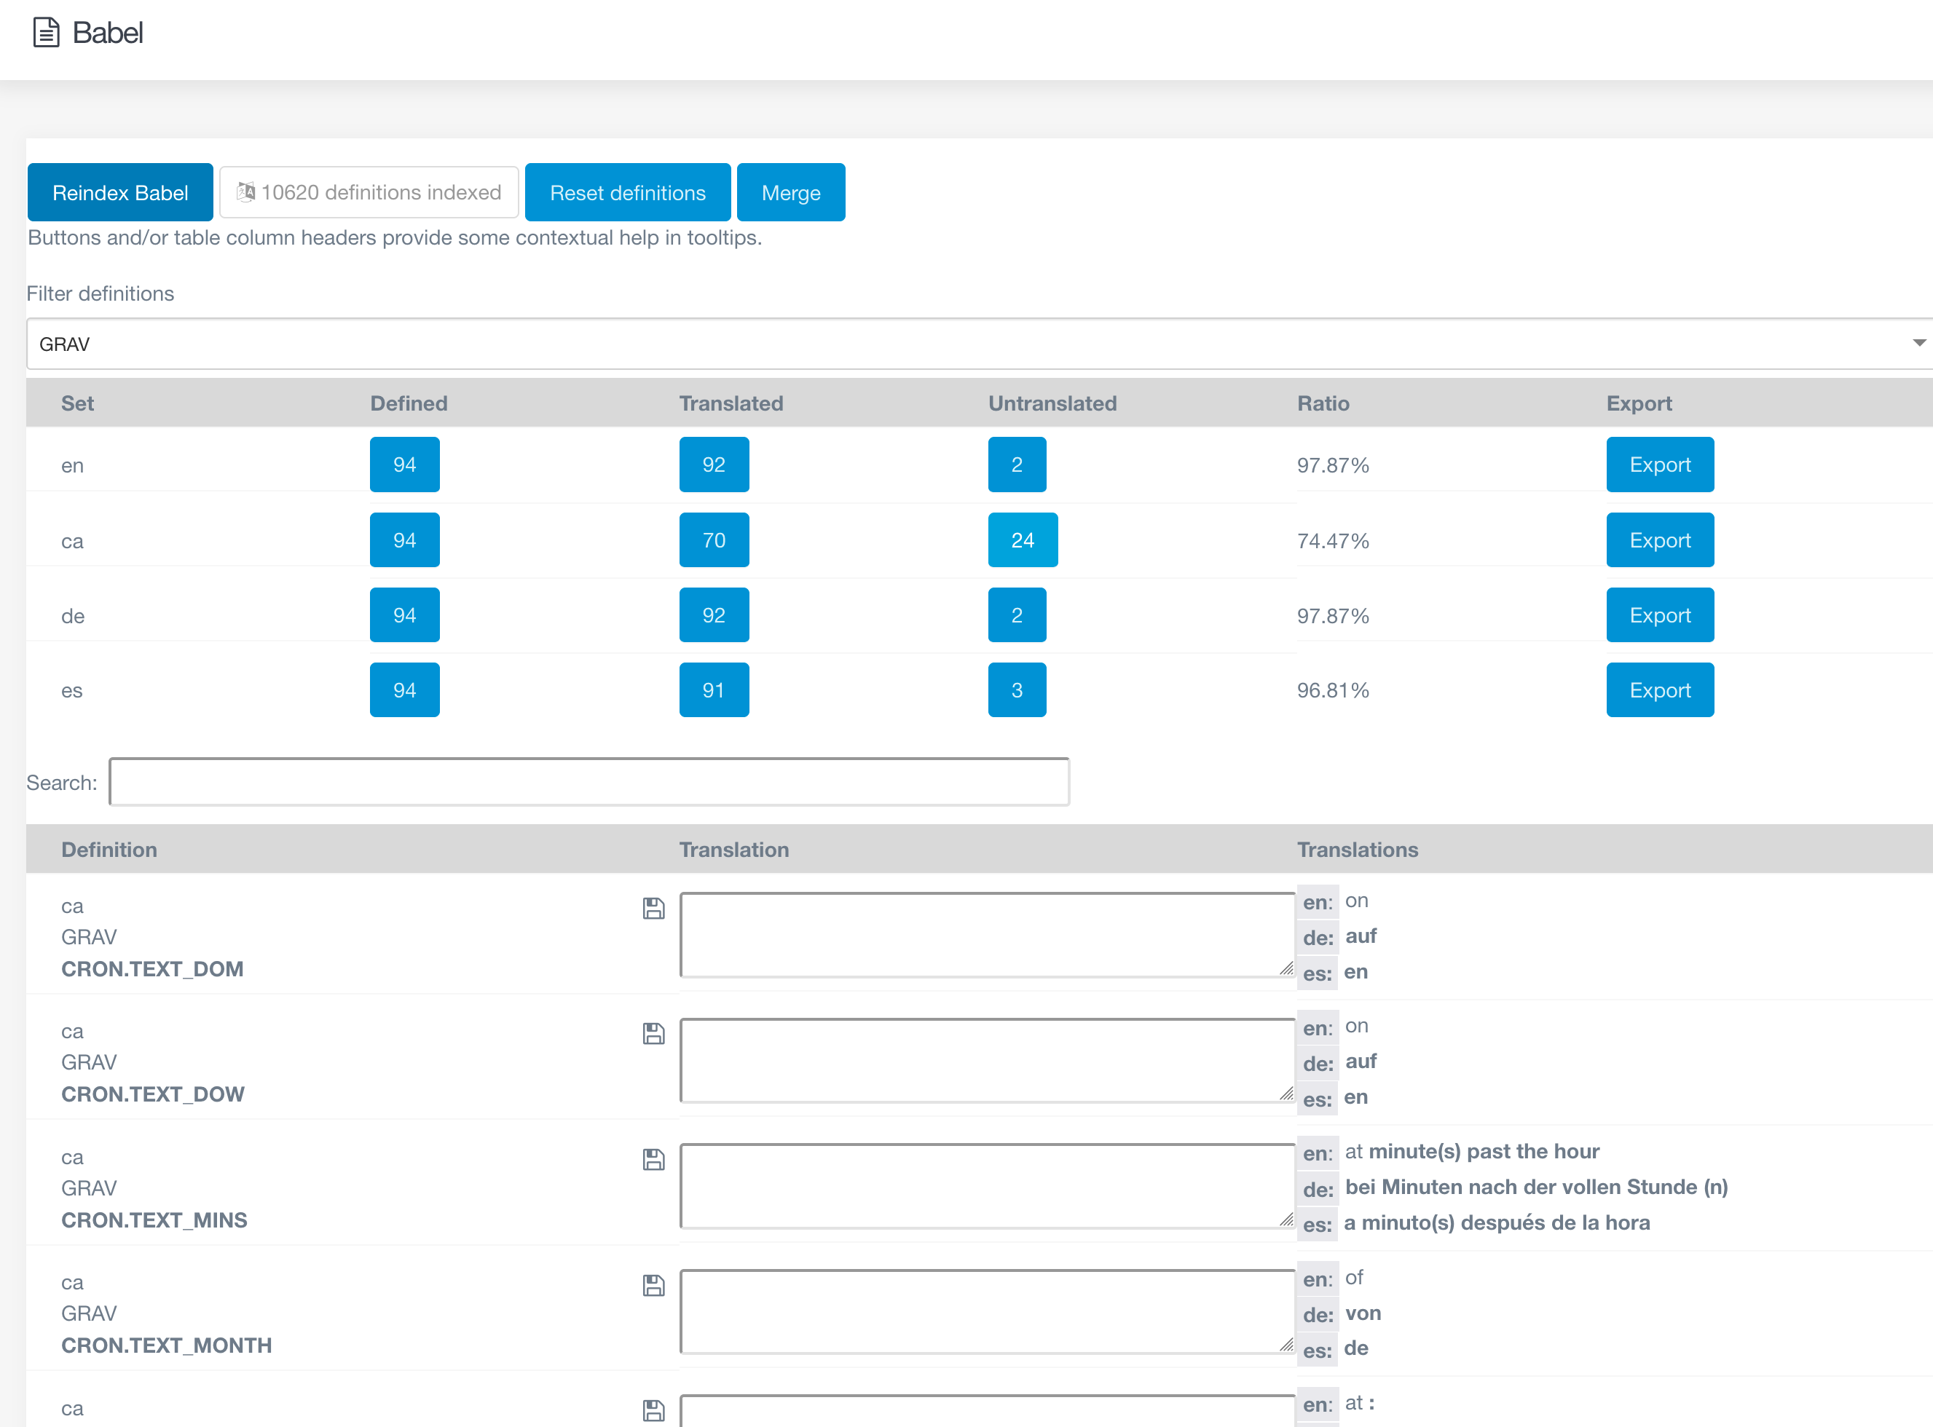Select the CRON.TEXT_MONTH definition key

[x=166, y=1345]
